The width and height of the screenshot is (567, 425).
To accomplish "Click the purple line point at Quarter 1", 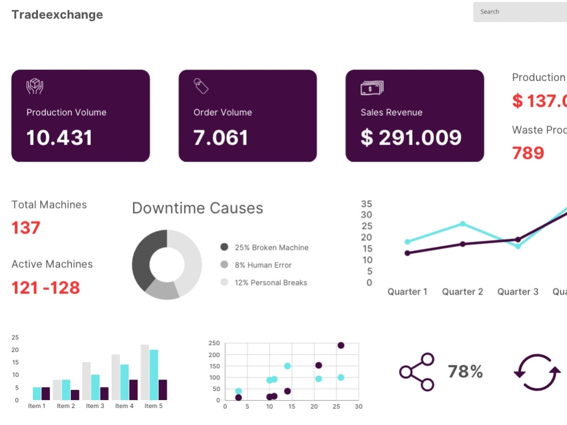I will [x=408, y=253].
